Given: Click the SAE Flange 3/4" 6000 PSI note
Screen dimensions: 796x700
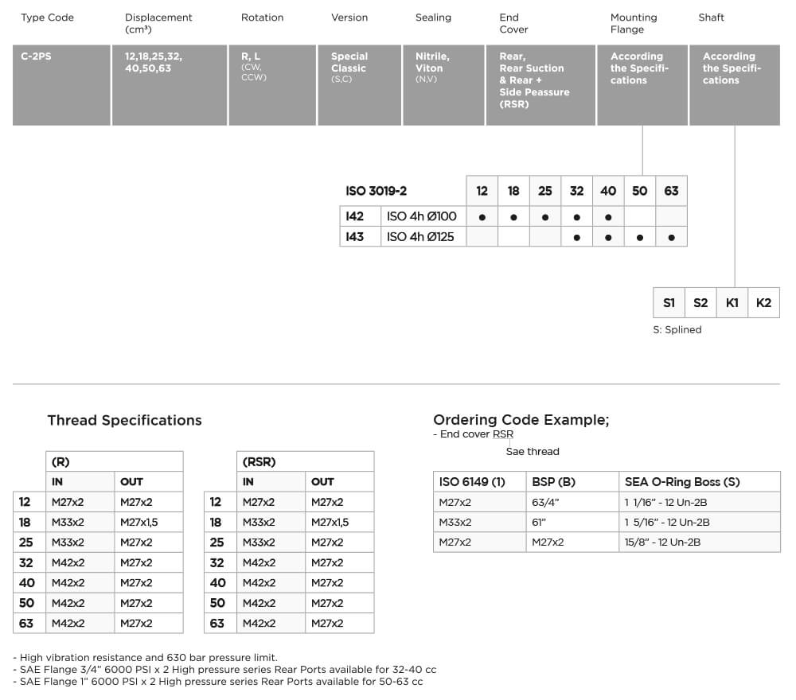Looking at the screenshot, I should tap(224, 670).
